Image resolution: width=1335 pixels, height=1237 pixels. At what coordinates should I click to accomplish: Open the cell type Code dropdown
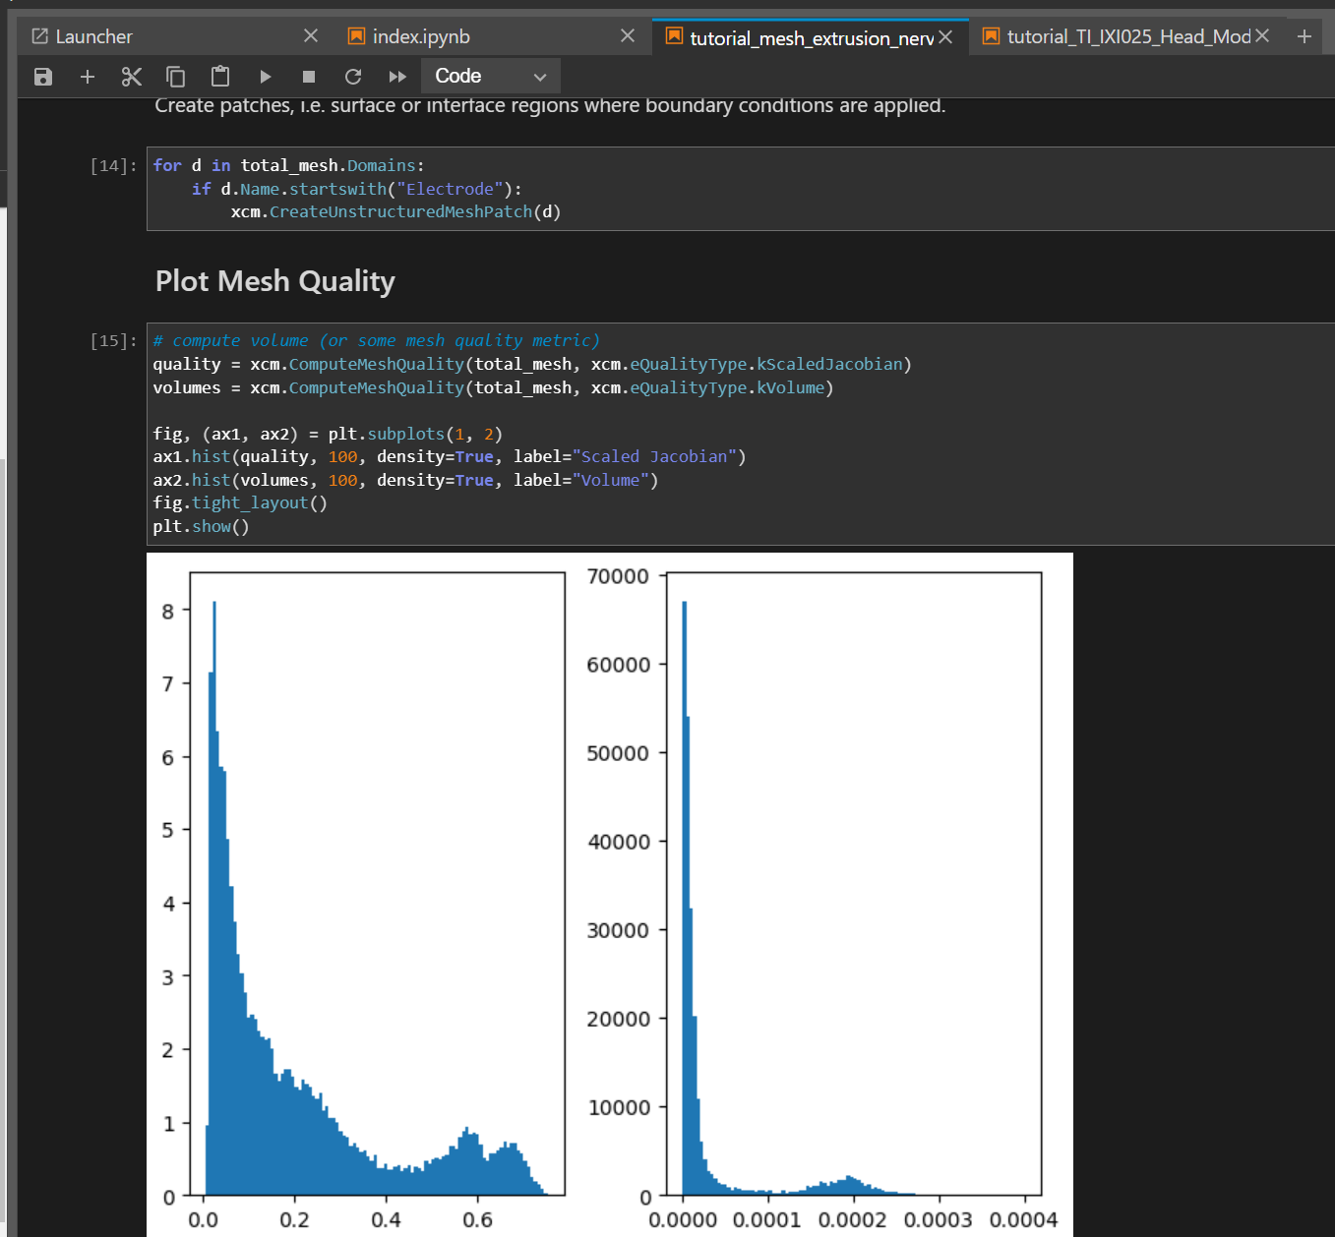(x=491, y=76)
